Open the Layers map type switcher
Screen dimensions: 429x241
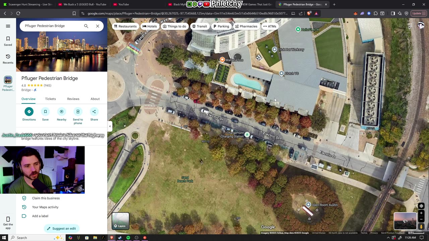click(x=120, y=221)
